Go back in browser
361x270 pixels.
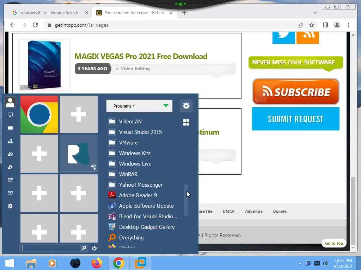click(x=13, y=25)
